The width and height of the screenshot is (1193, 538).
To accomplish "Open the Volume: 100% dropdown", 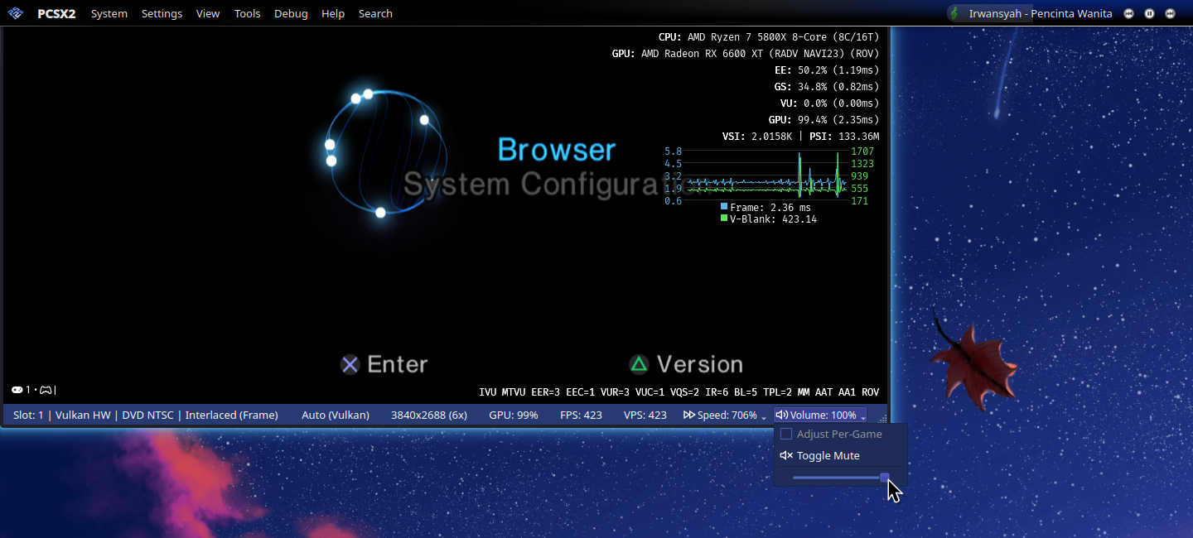I will (x=820, y=415).
